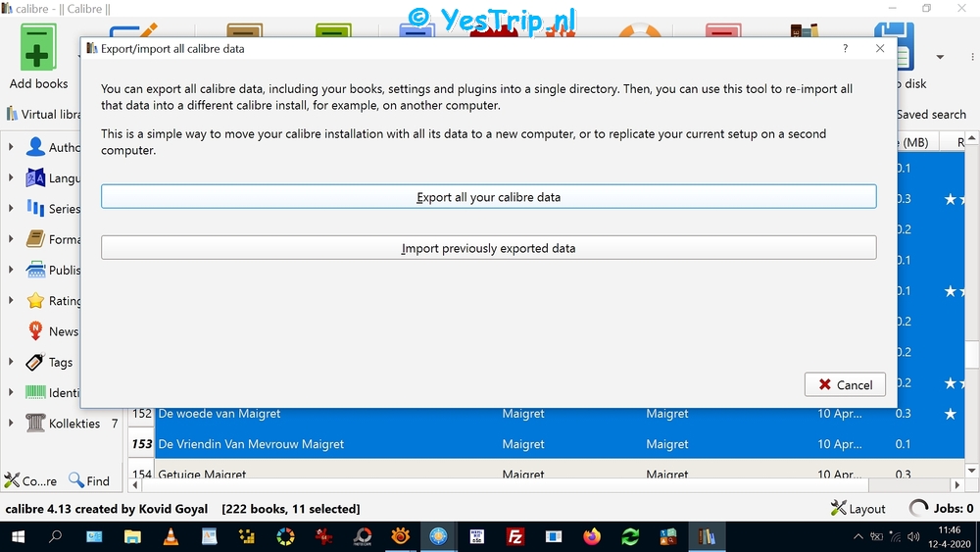Screen dimensions: 980x552
Task: Click the Rating star icon
Action: 36,301
